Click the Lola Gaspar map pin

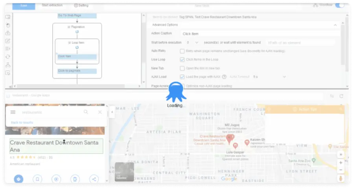tap(235, 145)
